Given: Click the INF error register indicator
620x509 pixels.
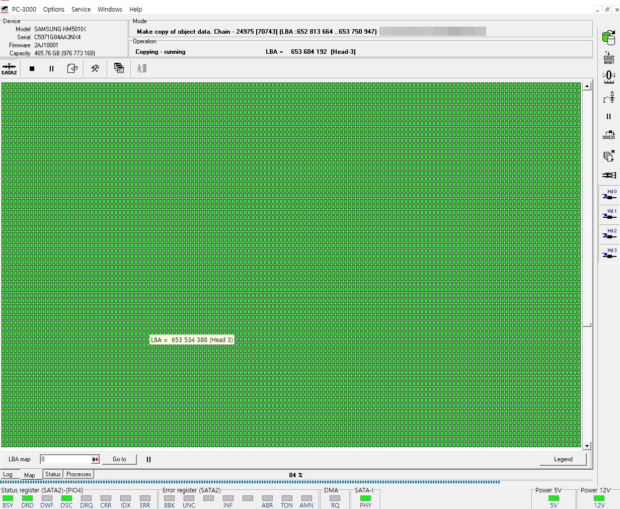Looking at the screenshot, I should coord(228,498).
